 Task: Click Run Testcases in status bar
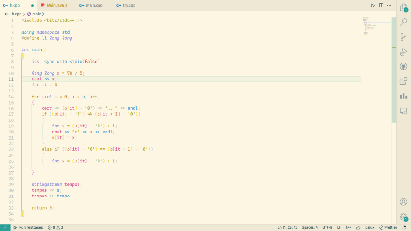[28, 228]
